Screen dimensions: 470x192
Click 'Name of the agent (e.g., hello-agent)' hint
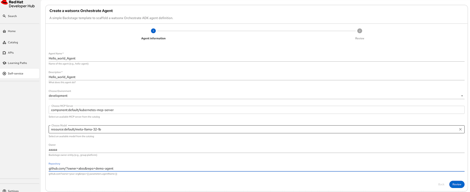tap(68, 64)
